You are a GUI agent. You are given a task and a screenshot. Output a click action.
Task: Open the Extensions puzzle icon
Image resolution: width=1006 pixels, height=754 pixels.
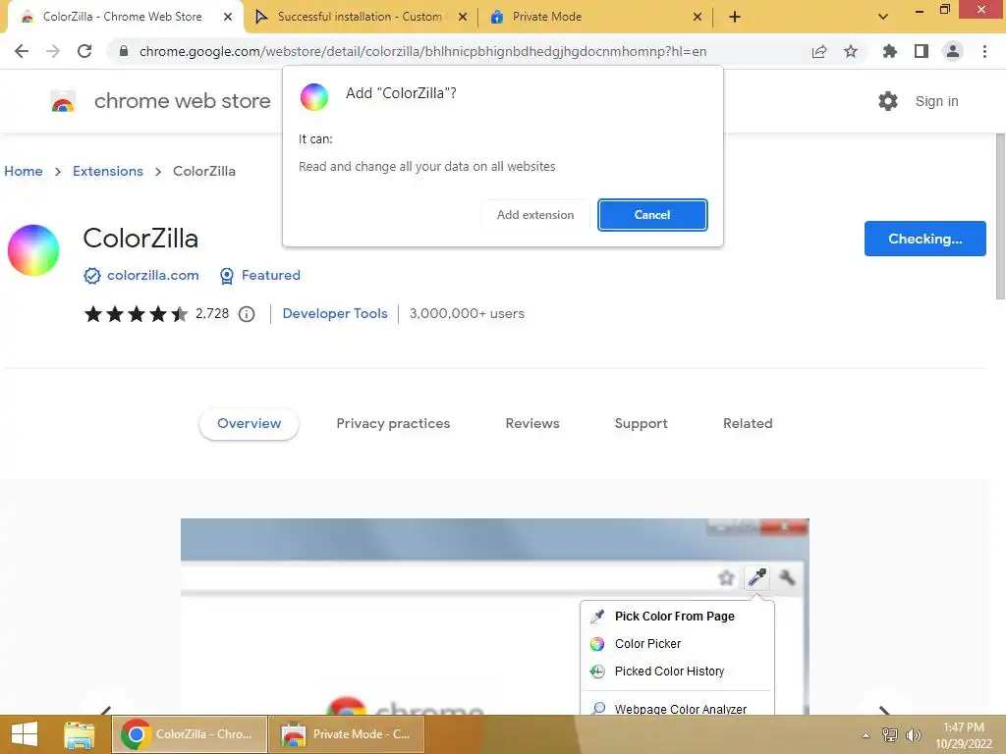click(x=890, y=51)
